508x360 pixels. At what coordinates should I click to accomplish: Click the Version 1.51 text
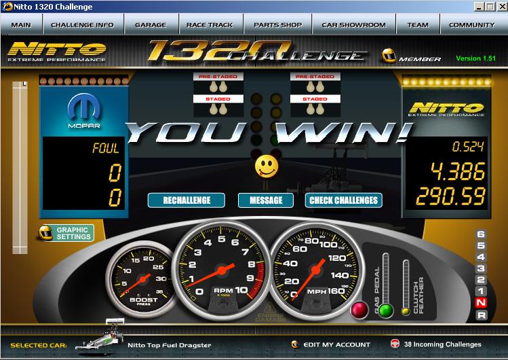tap(475, 58)
